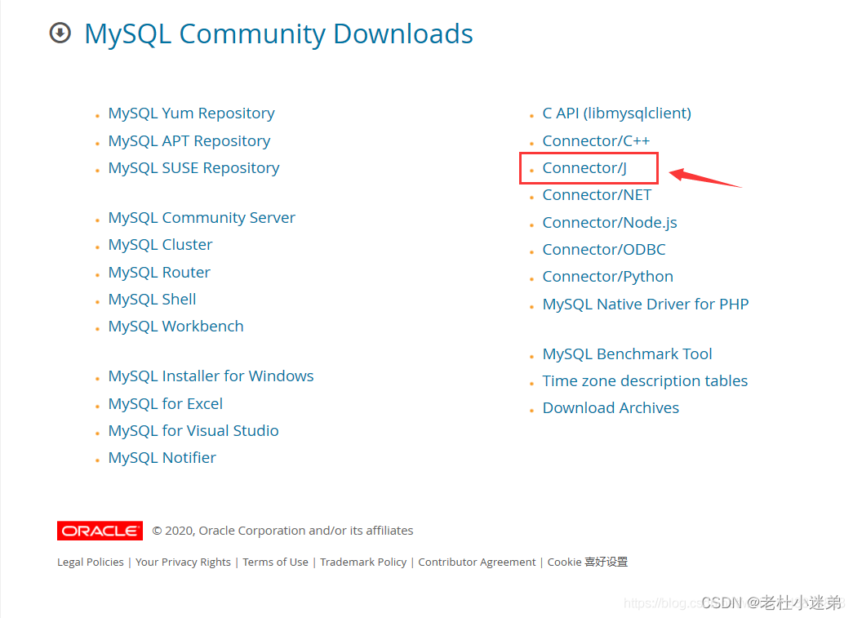Select the Connector/ODBC link
853x618 pixels.
point(604,250)
